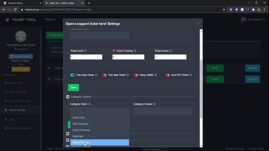This screenshot has height=151, width=269.
Task: Open Tags in the sidebar
Action: tap(12, 119)
